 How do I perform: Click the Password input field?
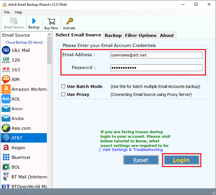156,68
